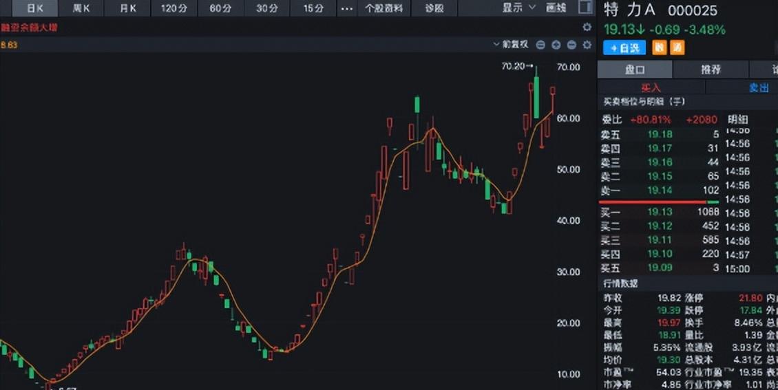Open the 显示 display dropdown
The image size is (778, 390).
(x=518, y=8)
